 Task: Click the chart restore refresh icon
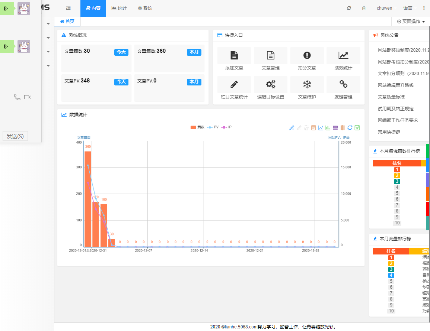pyautogui.click(x=350, y=127)
